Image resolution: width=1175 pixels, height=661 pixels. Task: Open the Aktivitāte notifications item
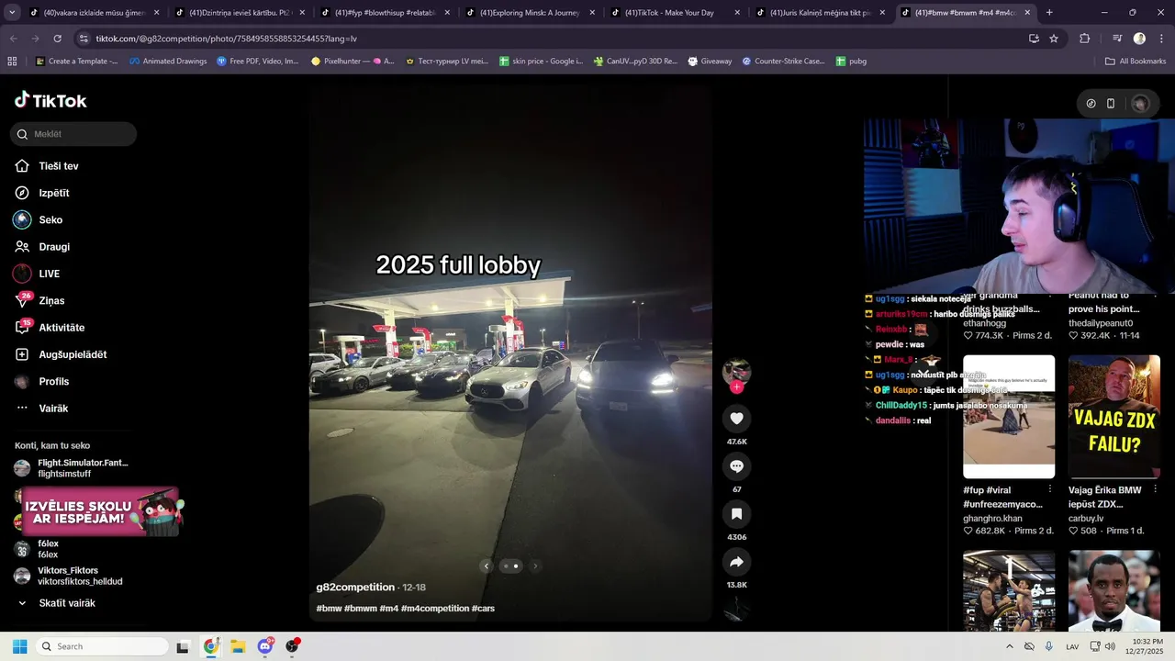pos(62,328)
